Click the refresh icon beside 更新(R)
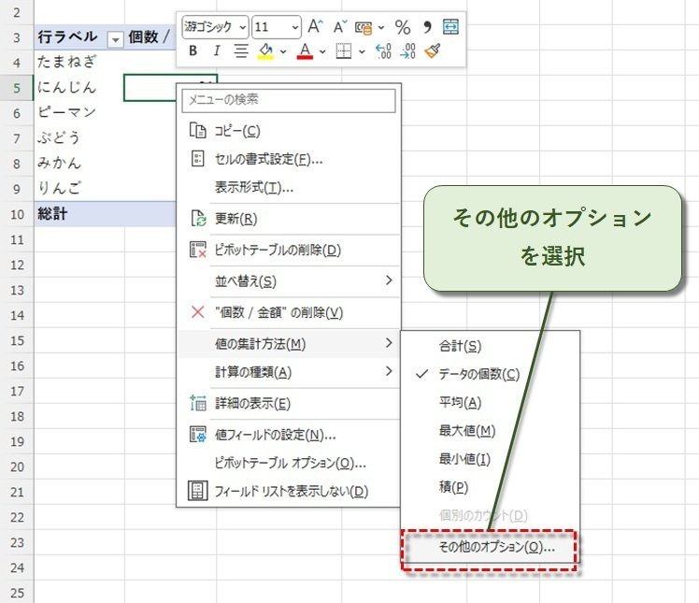This screenshot has width=699, height=603. pos(198,219)
